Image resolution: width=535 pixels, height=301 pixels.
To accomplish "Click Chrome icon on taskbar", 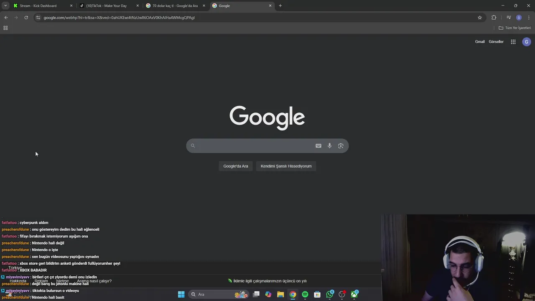I will 293,294.
